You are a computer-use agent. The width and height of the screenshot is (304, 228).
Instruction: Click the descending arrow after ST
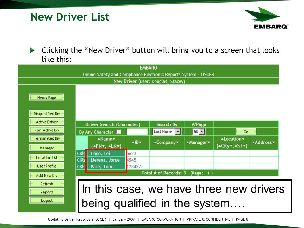click(244, 146)
